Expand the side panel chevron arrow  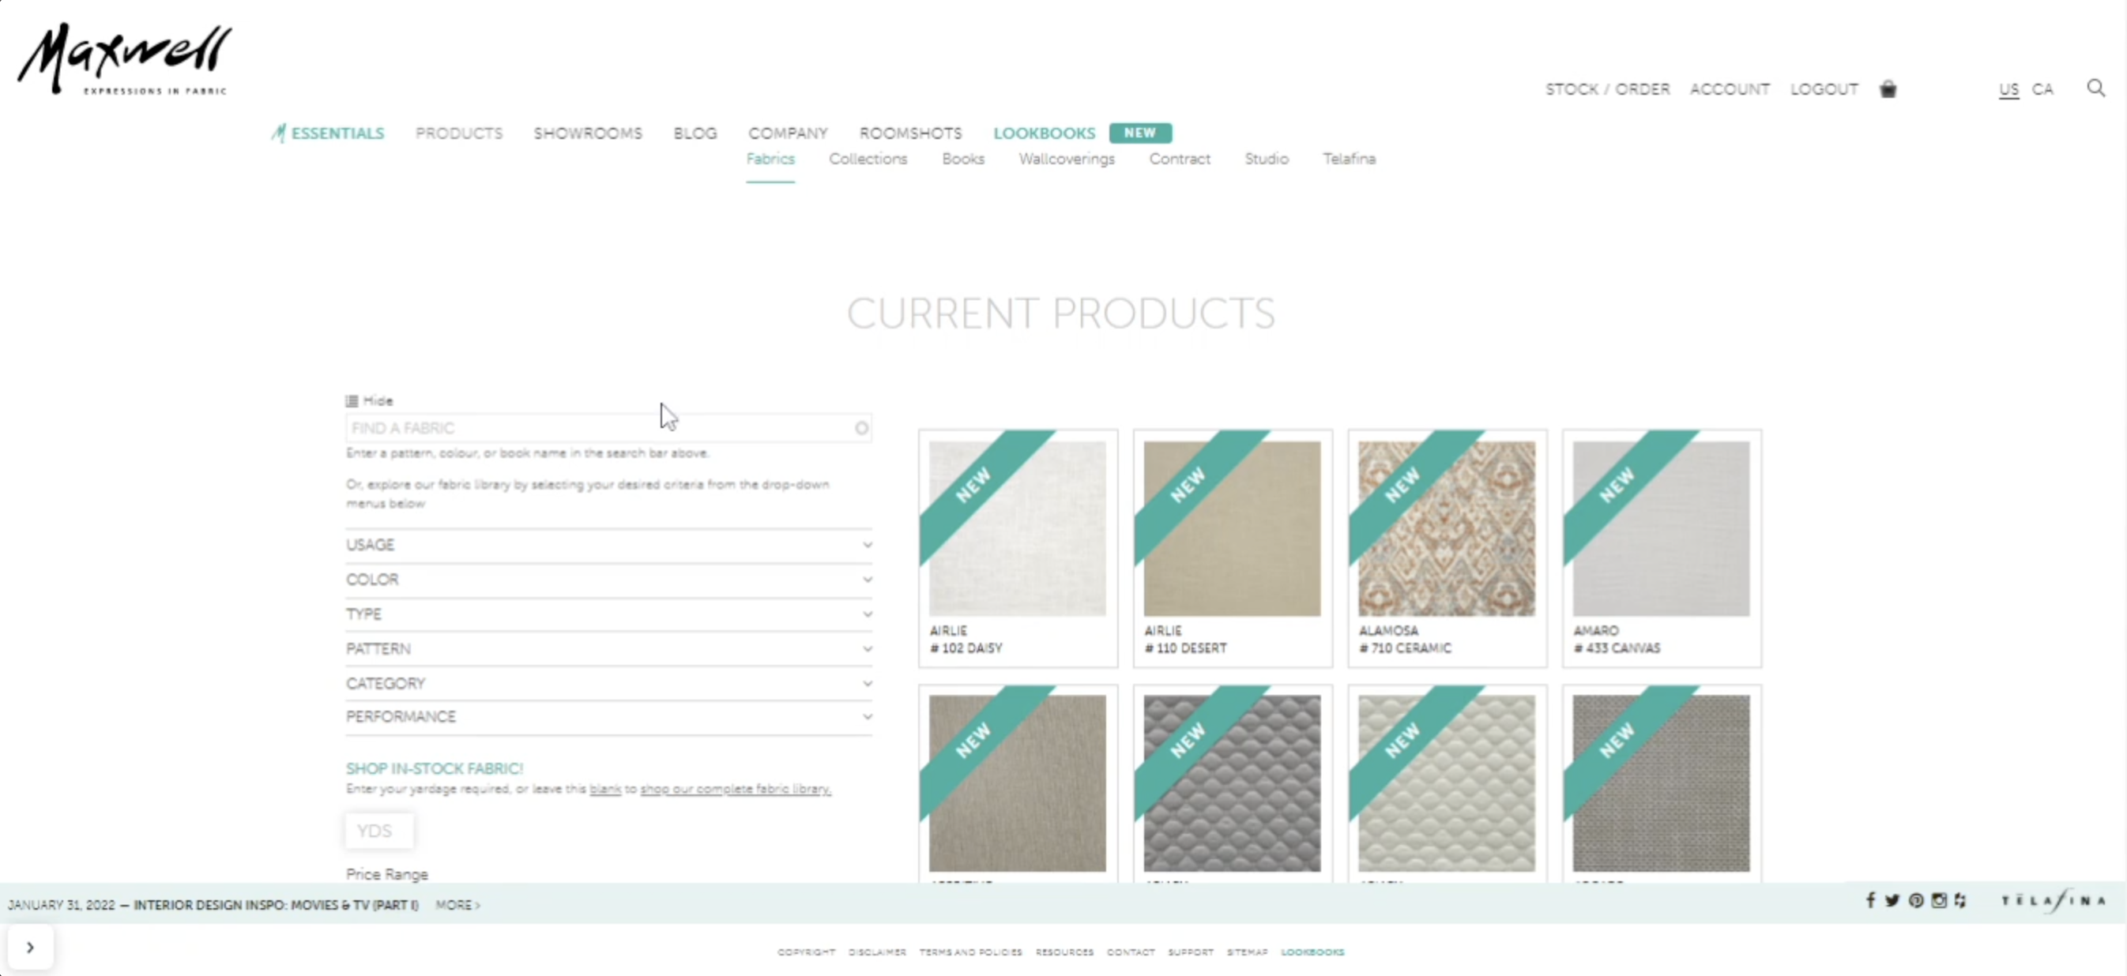(31, 947)
